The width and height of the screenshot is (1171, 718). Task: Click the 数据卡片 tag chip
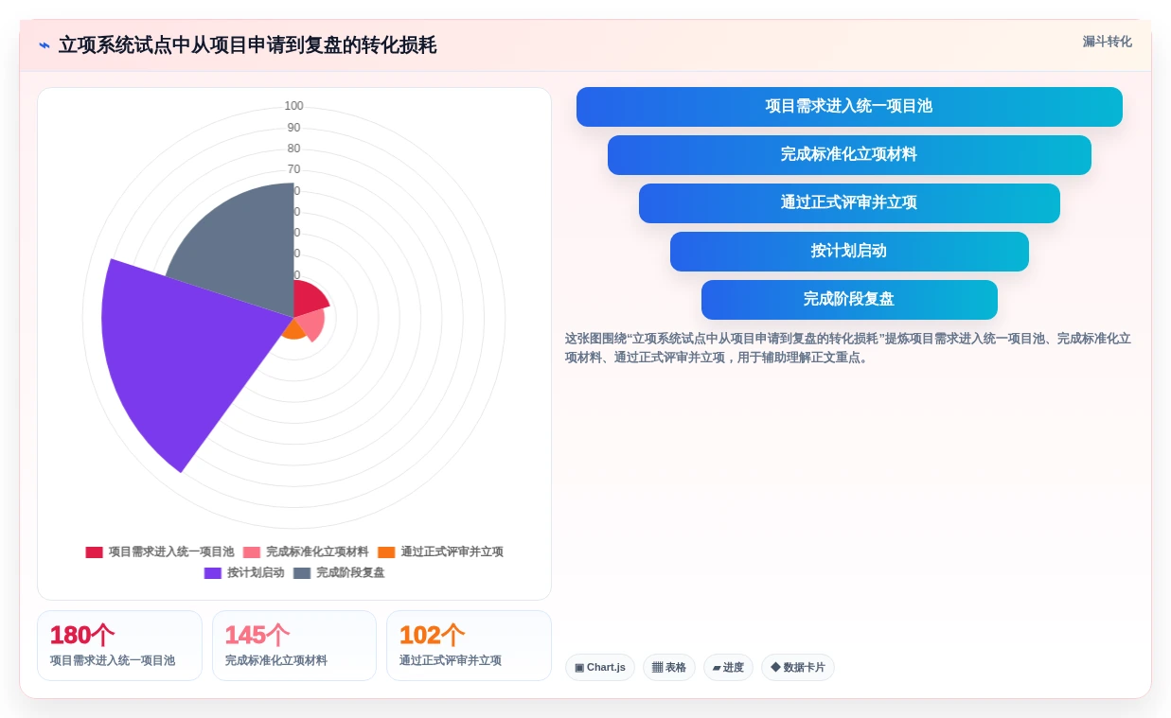[x=798, y=668]
